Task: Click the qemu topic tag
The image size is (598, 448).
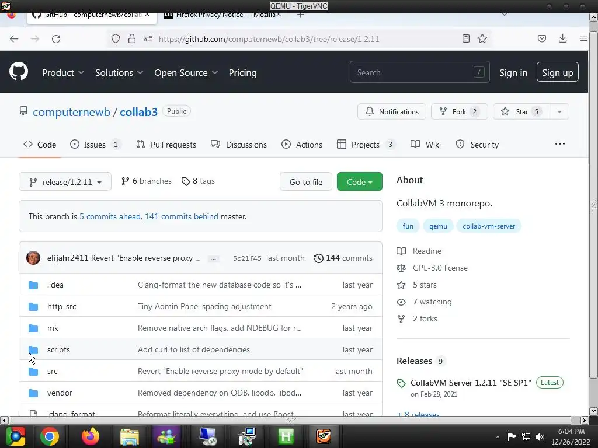Action: [438, 226]
